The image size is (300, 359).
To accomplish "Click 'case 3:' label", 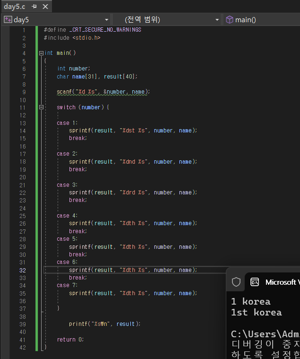I will click(67, 185).
